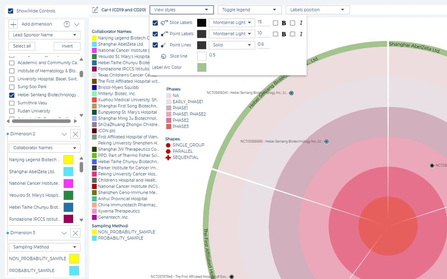Click the italic I icon for Point Labels
The width and height of the screenshot is (447, 279).
(x=301, y=34)
